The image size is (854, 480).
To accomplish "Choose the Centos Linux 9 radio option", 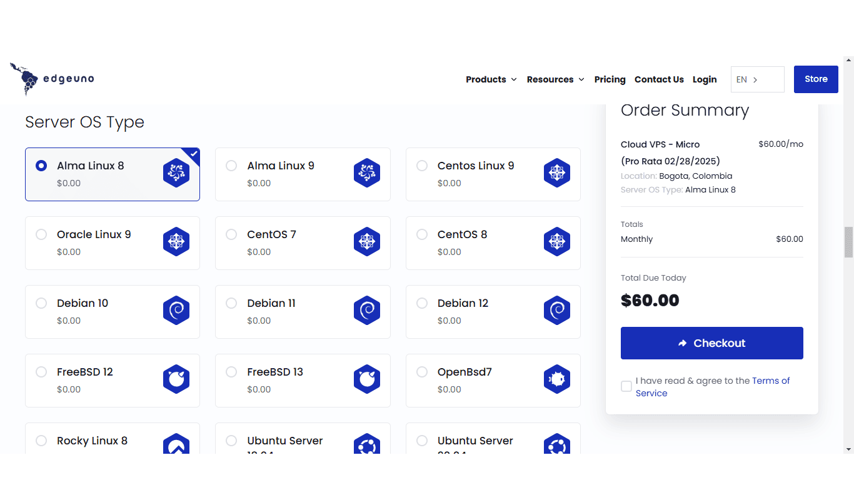I will 422,166.
